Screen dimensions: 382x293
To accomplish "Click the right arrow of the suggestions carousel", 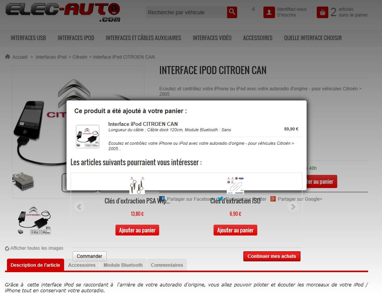I will point(293,207).
